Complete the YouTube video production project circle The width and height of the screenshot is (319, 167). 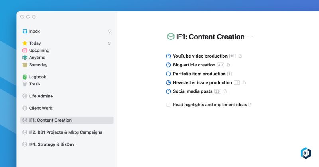[168, 56]
